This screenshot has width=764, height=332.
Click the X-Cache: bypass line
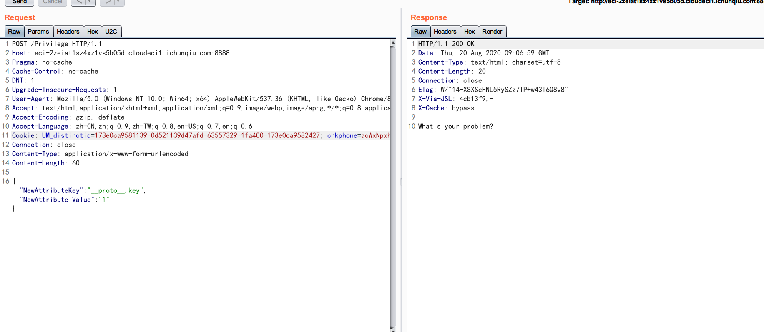tap(446, 108)
